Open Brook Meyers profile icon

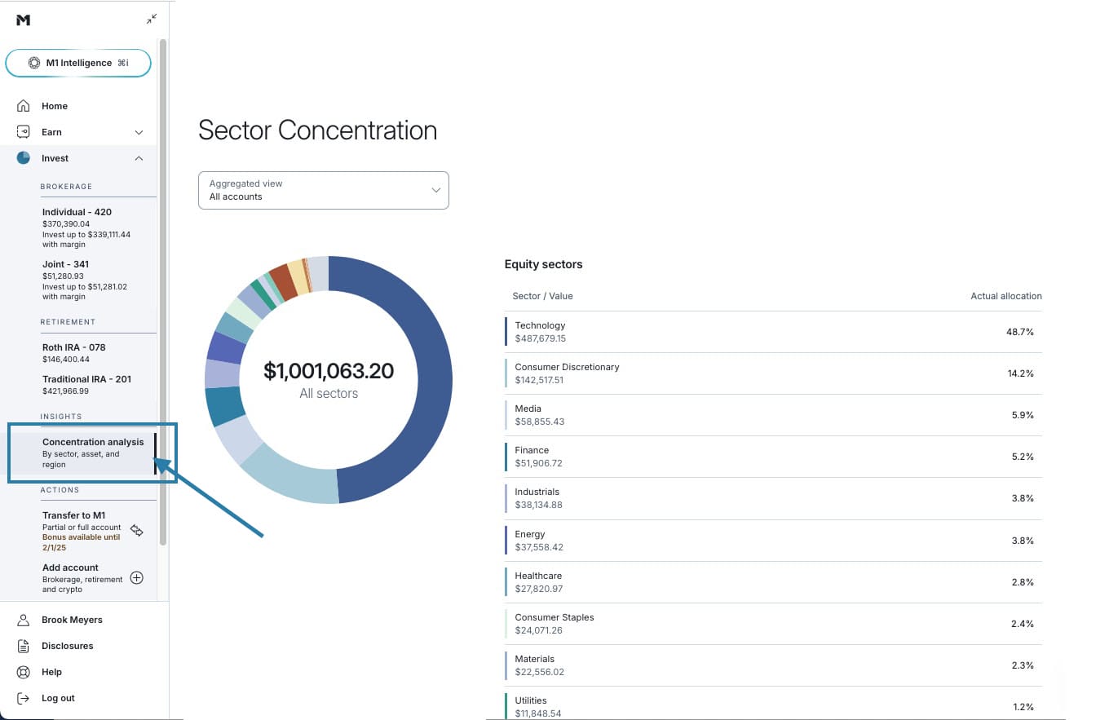[x=24, y=620]
